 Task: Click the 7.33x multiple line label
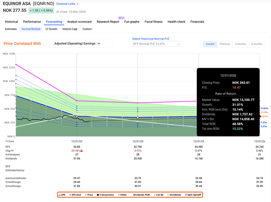(x=264, y=123)
